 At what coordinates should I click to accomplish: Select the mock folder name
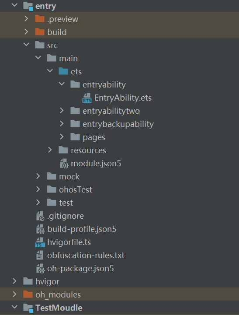tap(69, 177)
